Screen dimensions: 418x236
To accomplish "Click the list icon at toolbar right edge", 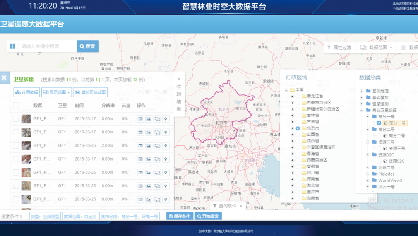I will [403, 48].
